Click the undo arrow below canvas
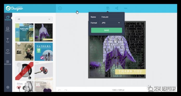This screenshot has height=96, width=181. [x=60, y=90]
